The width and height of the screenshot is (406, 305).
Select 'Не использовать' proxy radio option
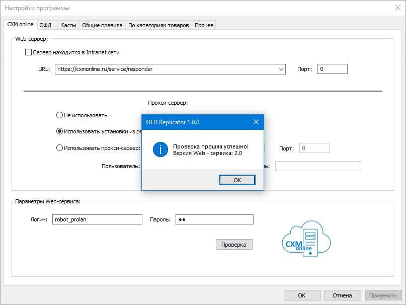click(x=59, y=115)
